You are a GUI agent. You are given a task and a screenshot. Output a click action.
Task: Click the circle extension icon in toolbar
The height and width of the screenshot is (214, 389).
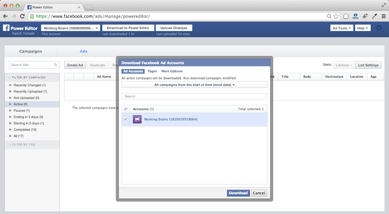click(x=346, y=16)
